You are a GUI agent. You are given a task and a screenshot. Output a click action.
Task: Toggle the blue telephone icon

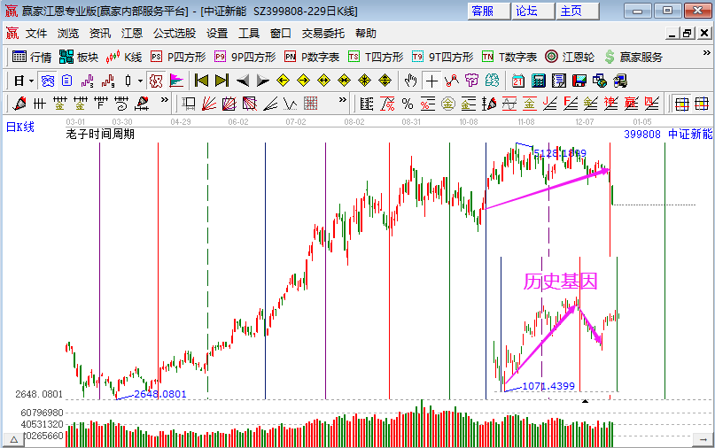pos(48,81)
